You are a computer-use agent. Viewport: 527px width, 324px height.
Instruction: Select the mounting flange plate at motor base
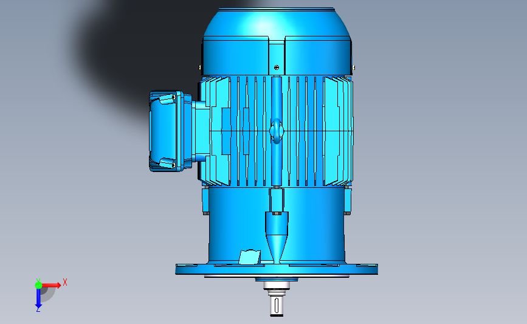coord(277,269)
